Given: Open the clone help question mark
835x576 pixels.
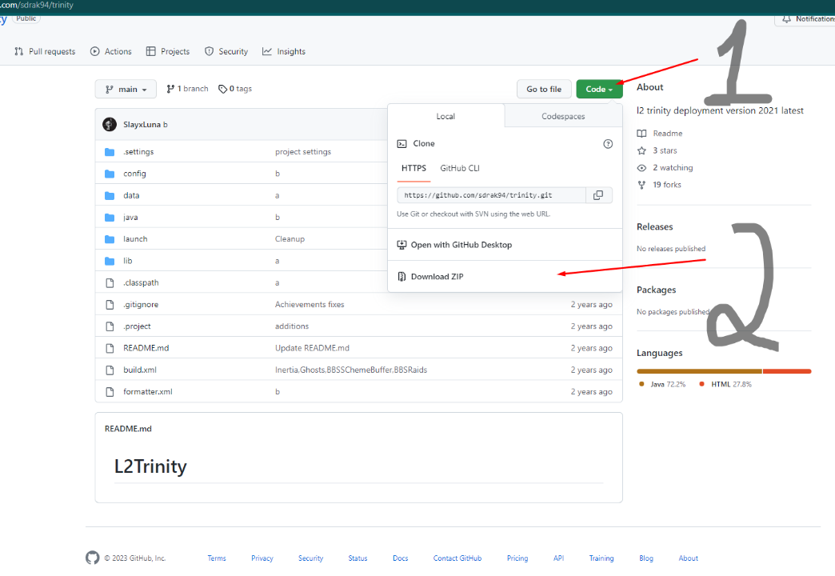Looking at the screenshot, I should [x=608, y=143].
